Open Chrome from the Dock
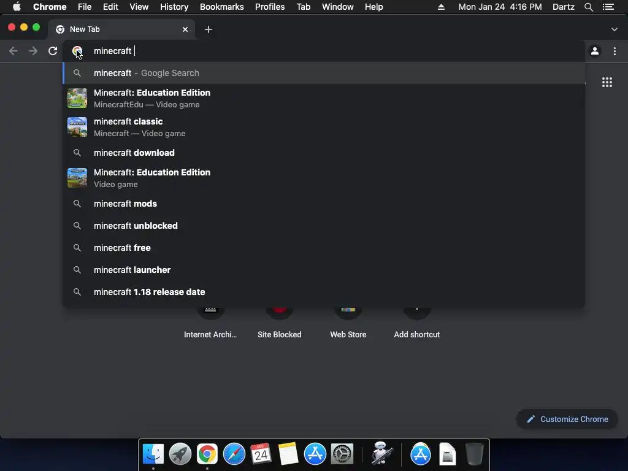628x471 pixels. [207, 454]
